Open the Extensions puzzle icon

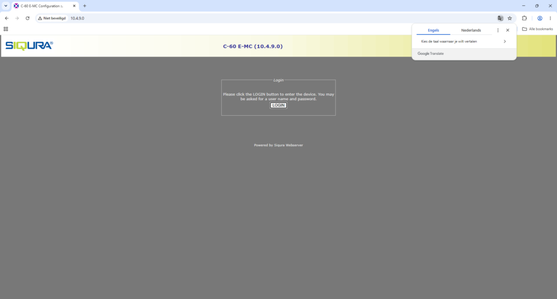(524, 18)
